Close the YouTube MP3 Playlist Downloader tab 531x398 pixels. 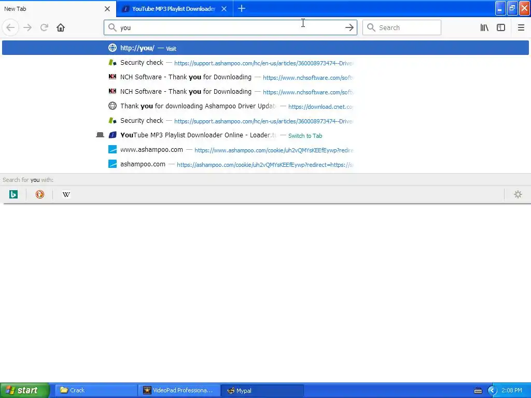point(224,9)
